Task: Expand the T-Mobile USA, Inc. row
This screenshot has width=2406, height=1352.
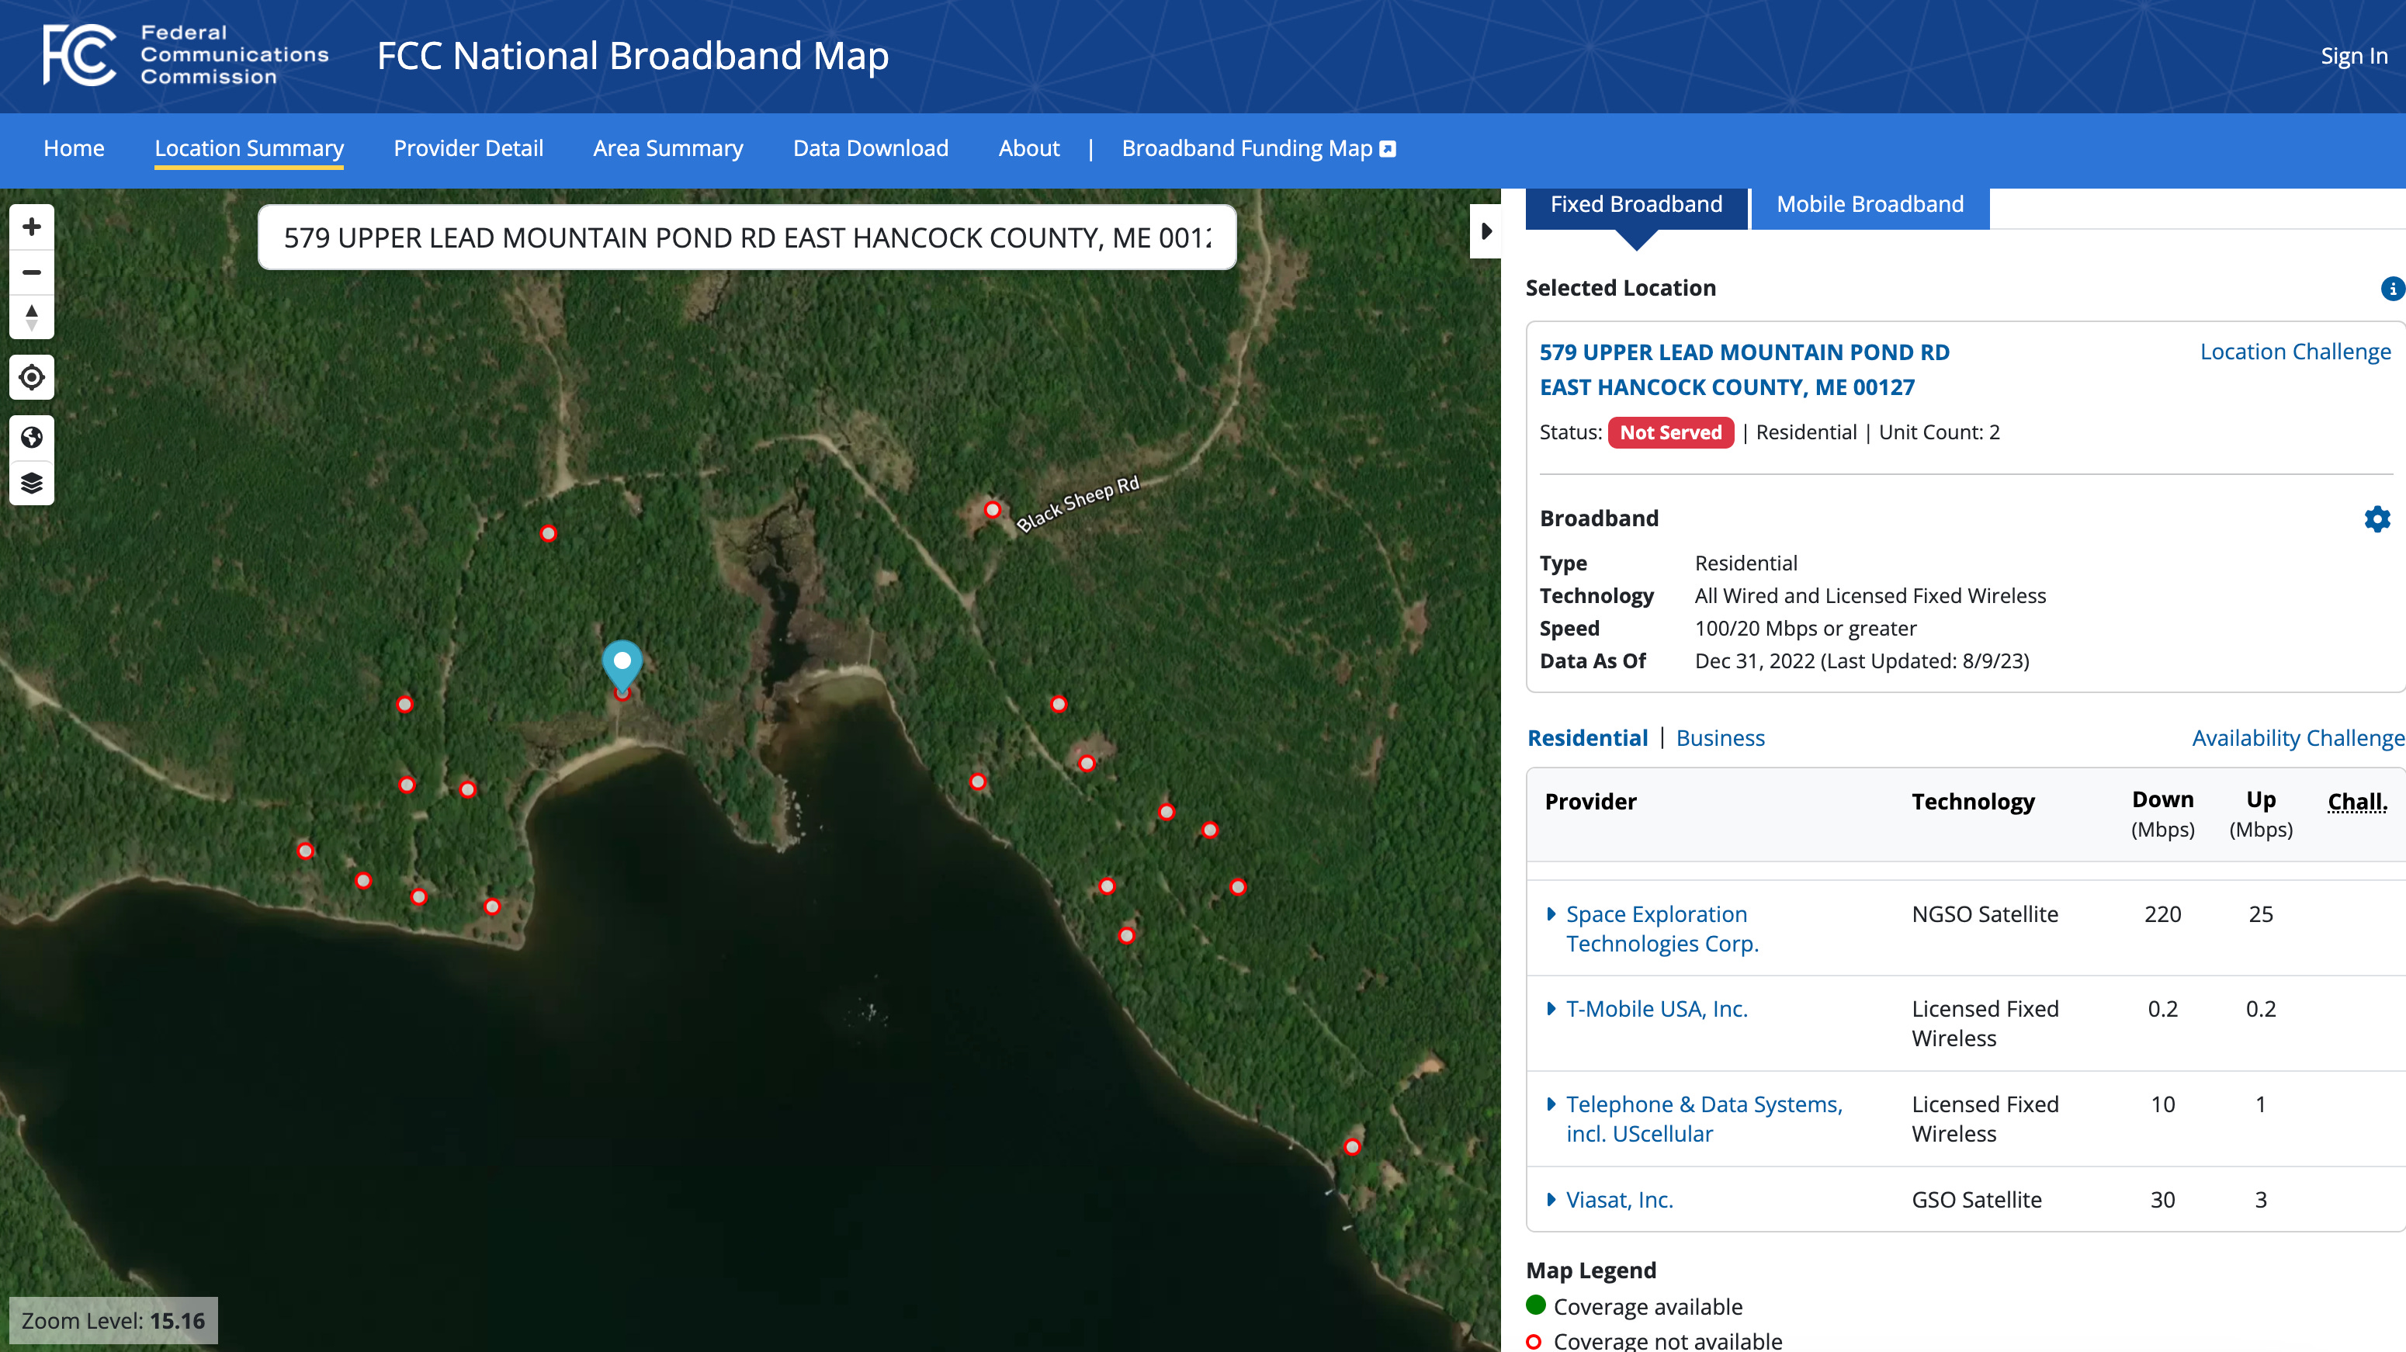Action: [x=1551, y=1008]
